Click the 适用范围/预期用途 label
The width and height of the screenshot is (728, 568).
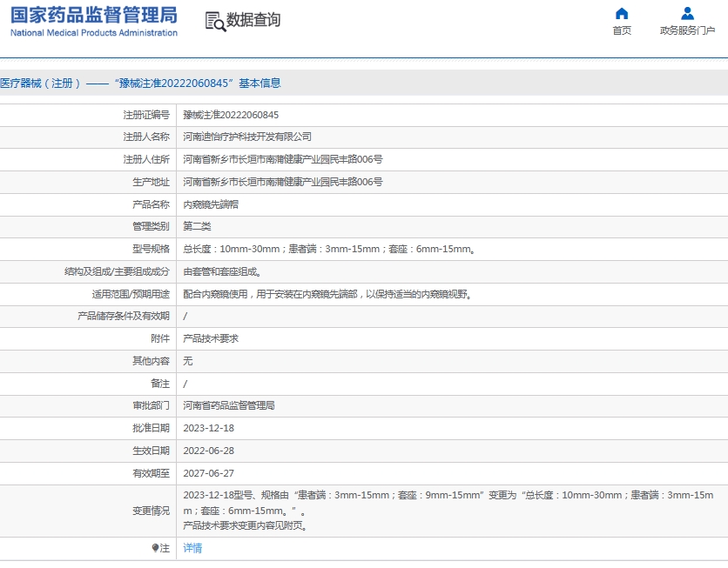coord(131,294)
